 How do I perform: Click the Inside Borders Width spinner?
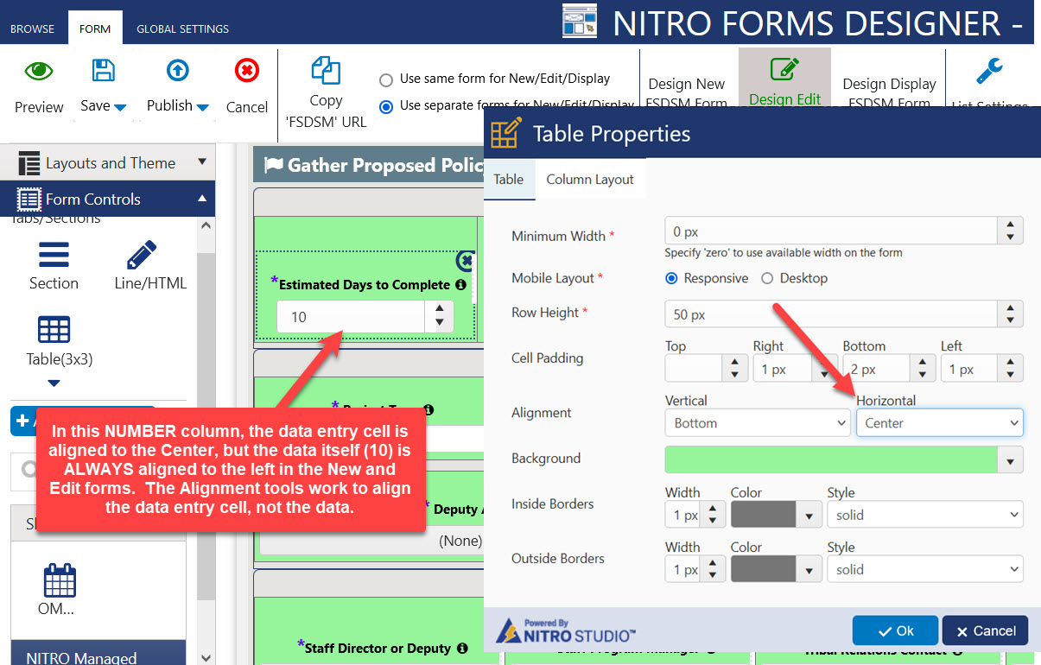coord(712,515)
